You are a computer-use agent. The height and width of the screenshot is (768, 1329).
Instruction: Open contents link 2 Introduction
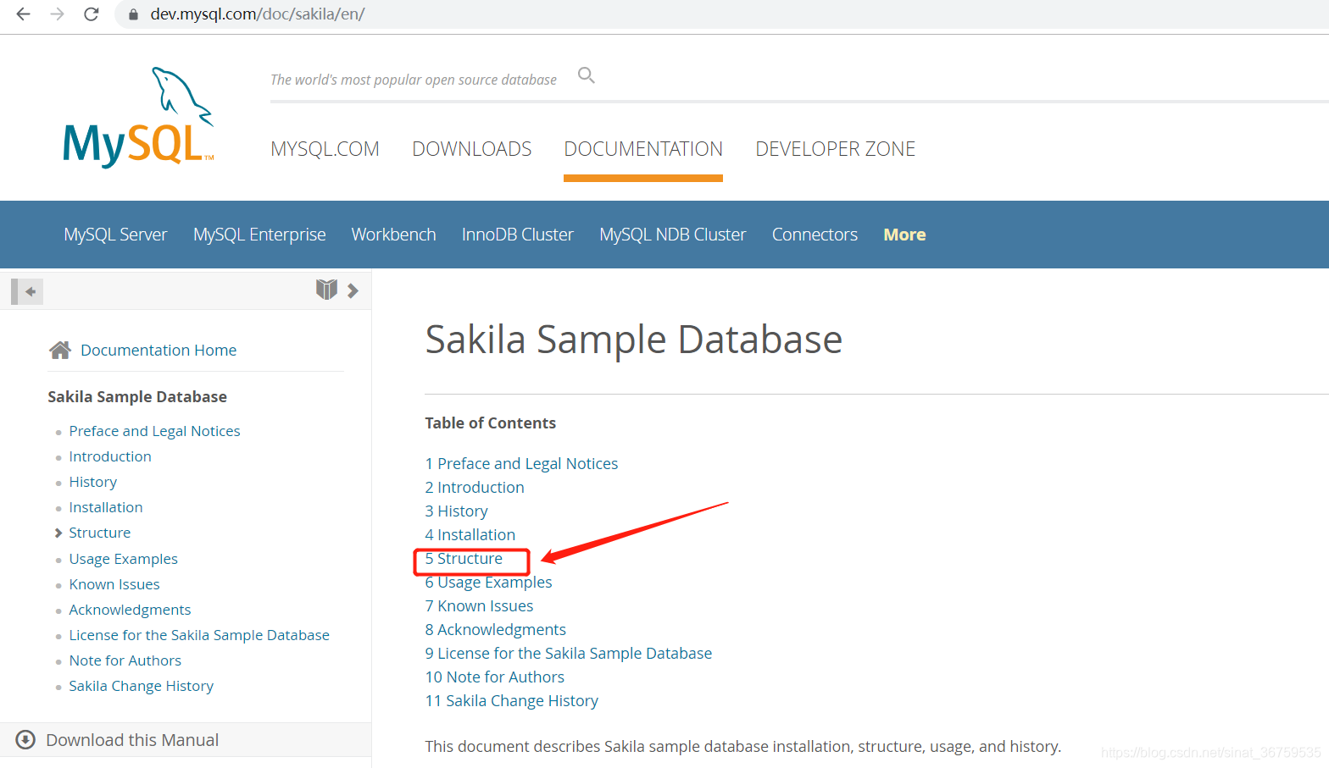(x=475, y=487)
